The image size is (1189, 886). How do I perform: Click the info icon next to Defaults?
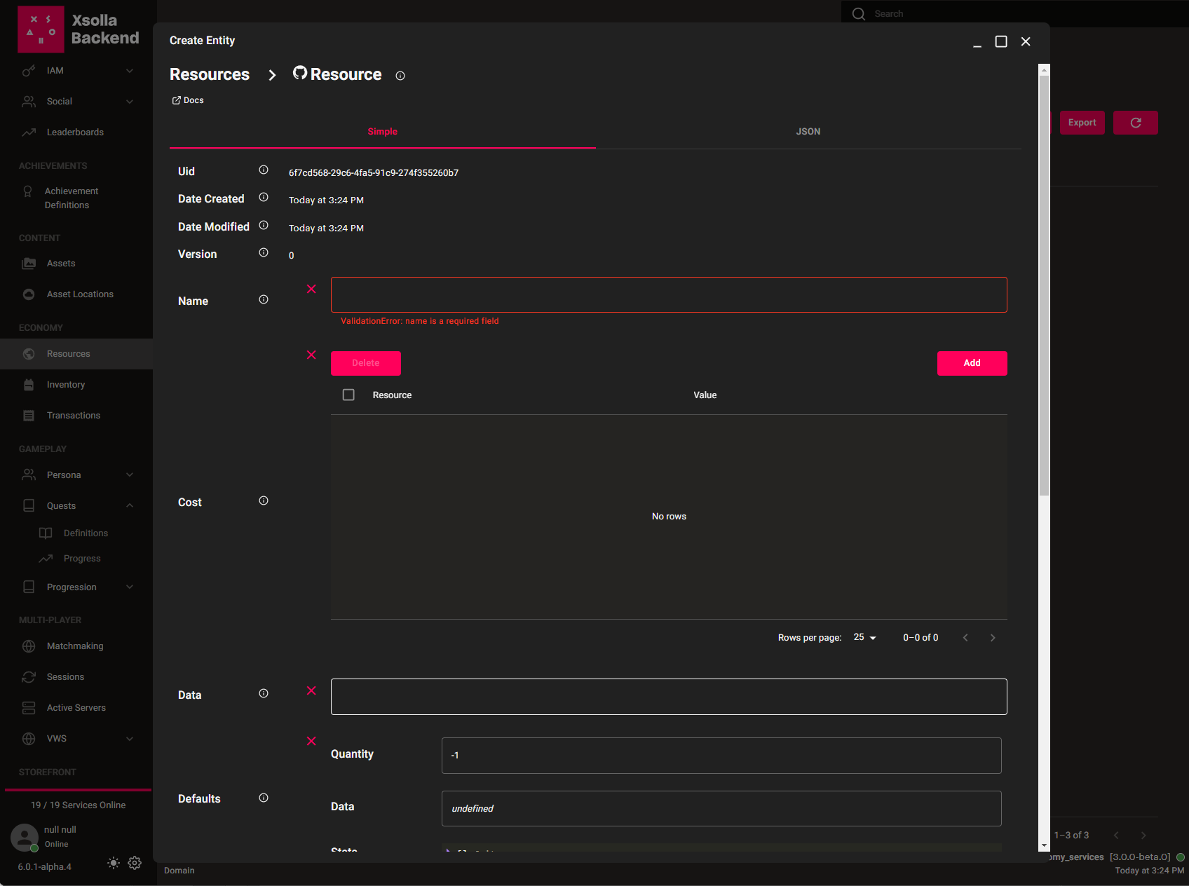tap(264, 798)
